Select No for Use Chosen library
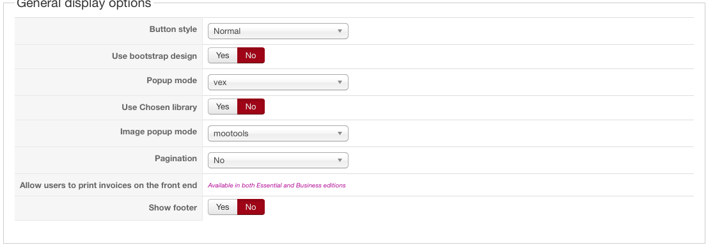This screenshot has width=706, height=245. [x=251, y=107]
